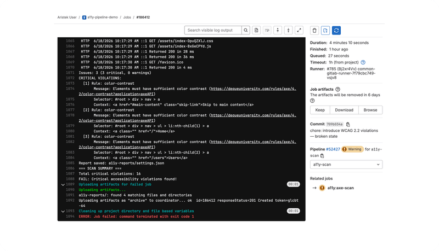This screenshot has width=439, height=251.
Task: Focus the Search visible log output field
Action: click(x=213, y=30)
